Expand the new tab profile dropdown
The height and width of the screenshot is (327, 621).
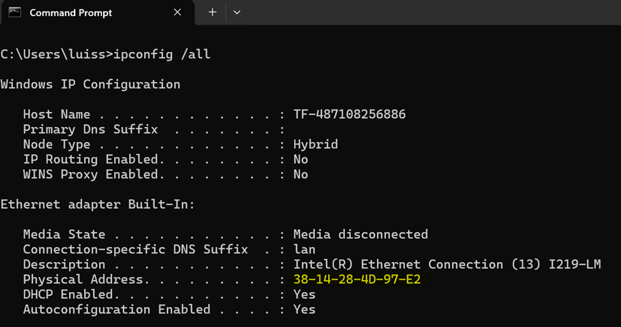pyautogui.click(x=237, y=12)
